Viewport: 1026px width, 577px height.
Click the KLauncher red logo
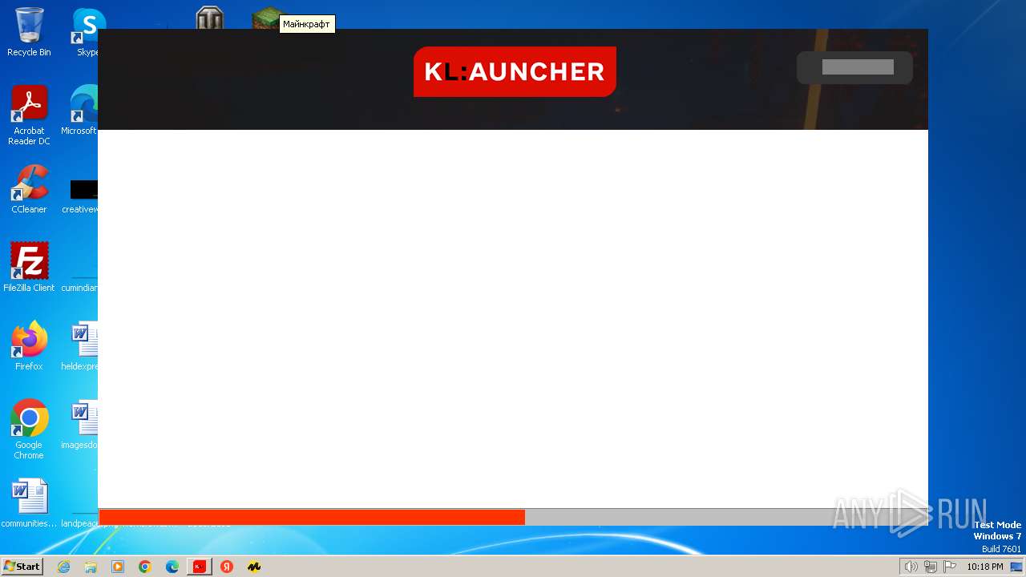point(515,71)
